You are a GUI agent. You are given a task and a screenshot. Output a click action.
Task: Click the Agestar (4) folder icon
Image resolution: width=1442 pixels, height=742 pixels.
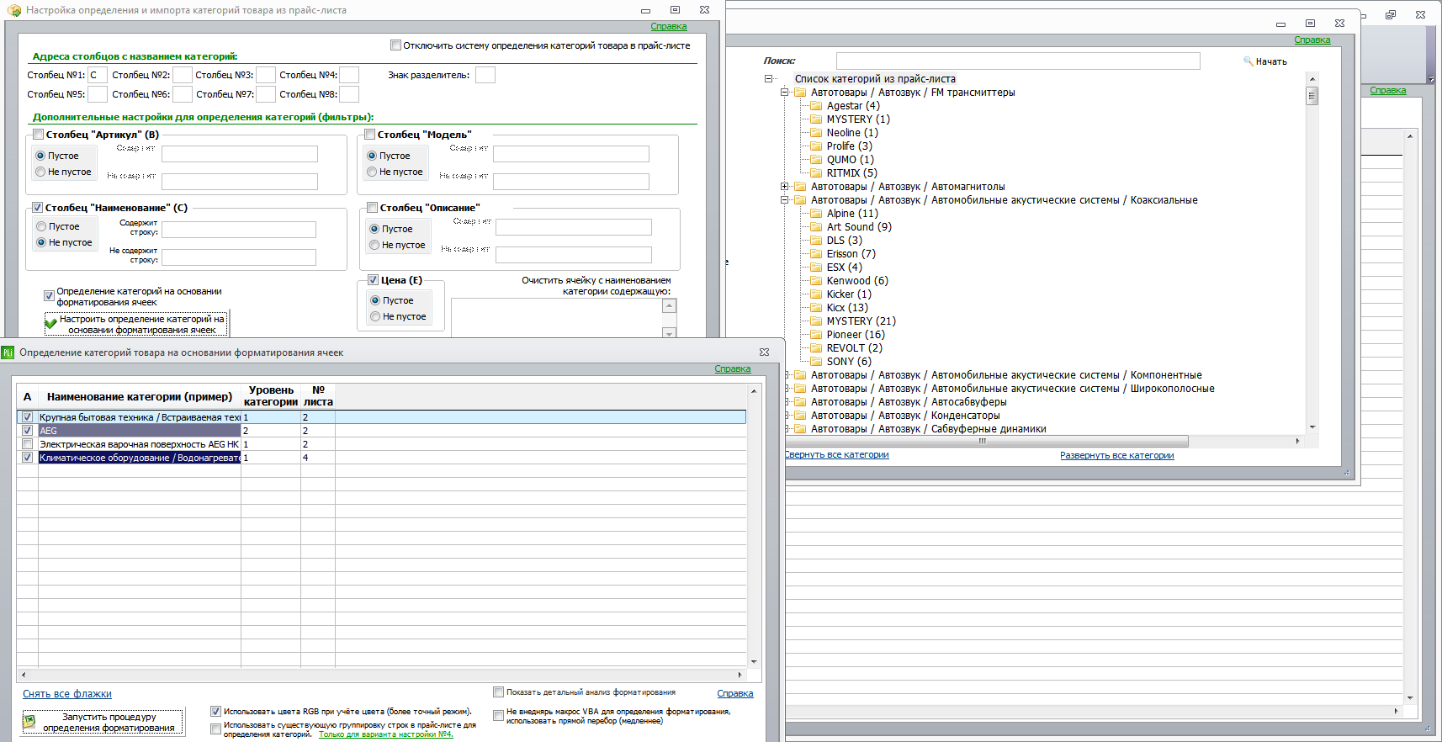(816, 106)
